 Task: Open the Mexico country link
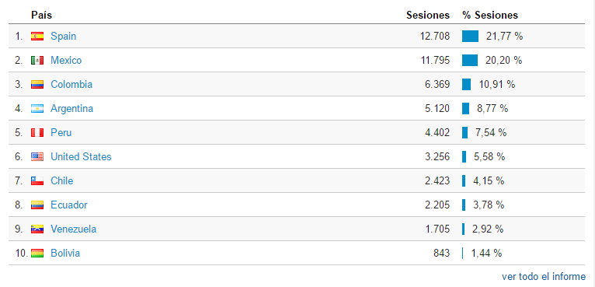coord(66,61)
